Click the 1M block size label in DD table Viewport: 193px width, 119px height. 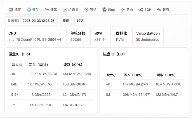point(108,94)
